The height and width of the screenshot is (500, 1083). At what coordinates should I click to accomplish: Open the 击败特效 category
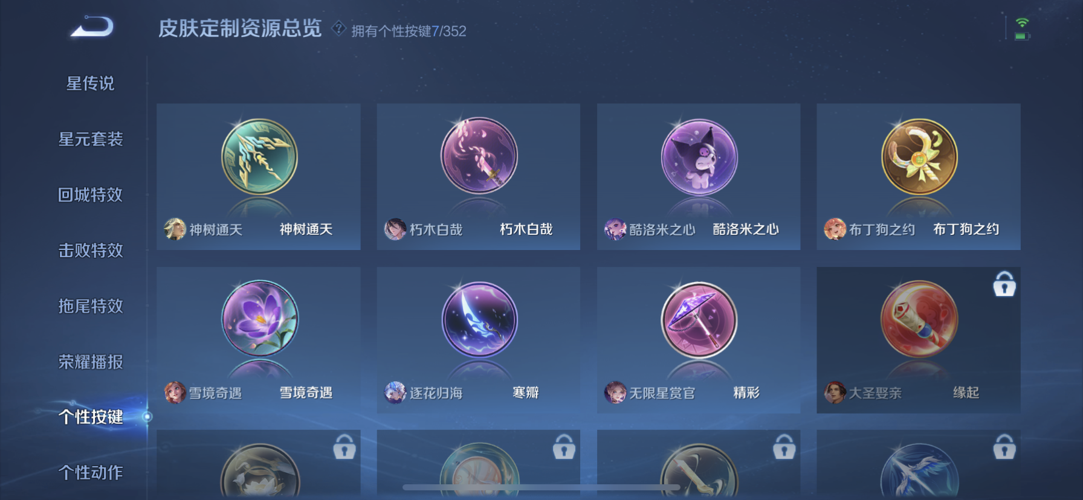pos(91,250)
